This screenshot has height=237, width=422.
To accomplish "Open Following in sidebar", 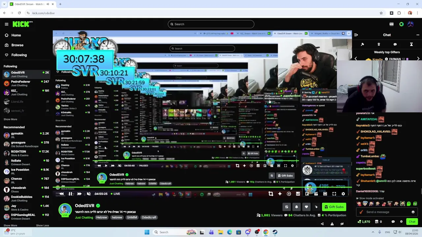I will click(15, 55).
